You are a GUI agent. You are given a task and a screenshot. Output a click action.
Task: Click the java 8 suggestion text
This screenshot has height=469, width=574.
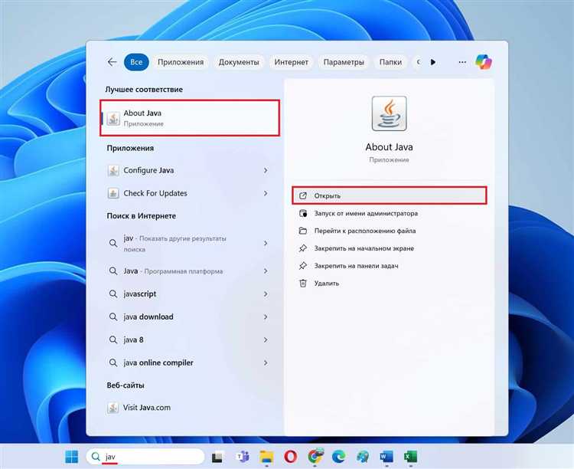click(133, 340)
